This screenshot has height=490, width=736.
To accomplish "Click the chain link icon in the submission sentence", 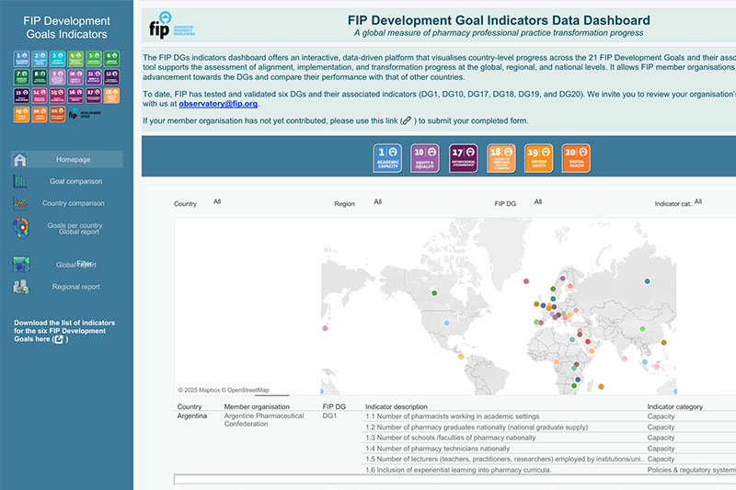I will point(407,121).
